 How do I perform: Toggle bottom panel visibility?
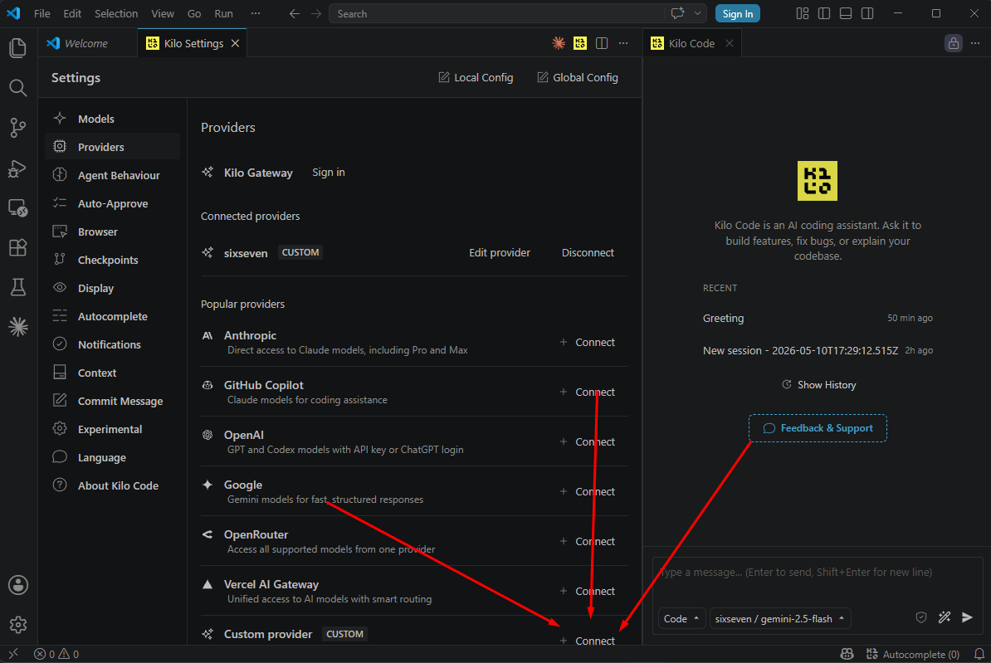point(846,13)
